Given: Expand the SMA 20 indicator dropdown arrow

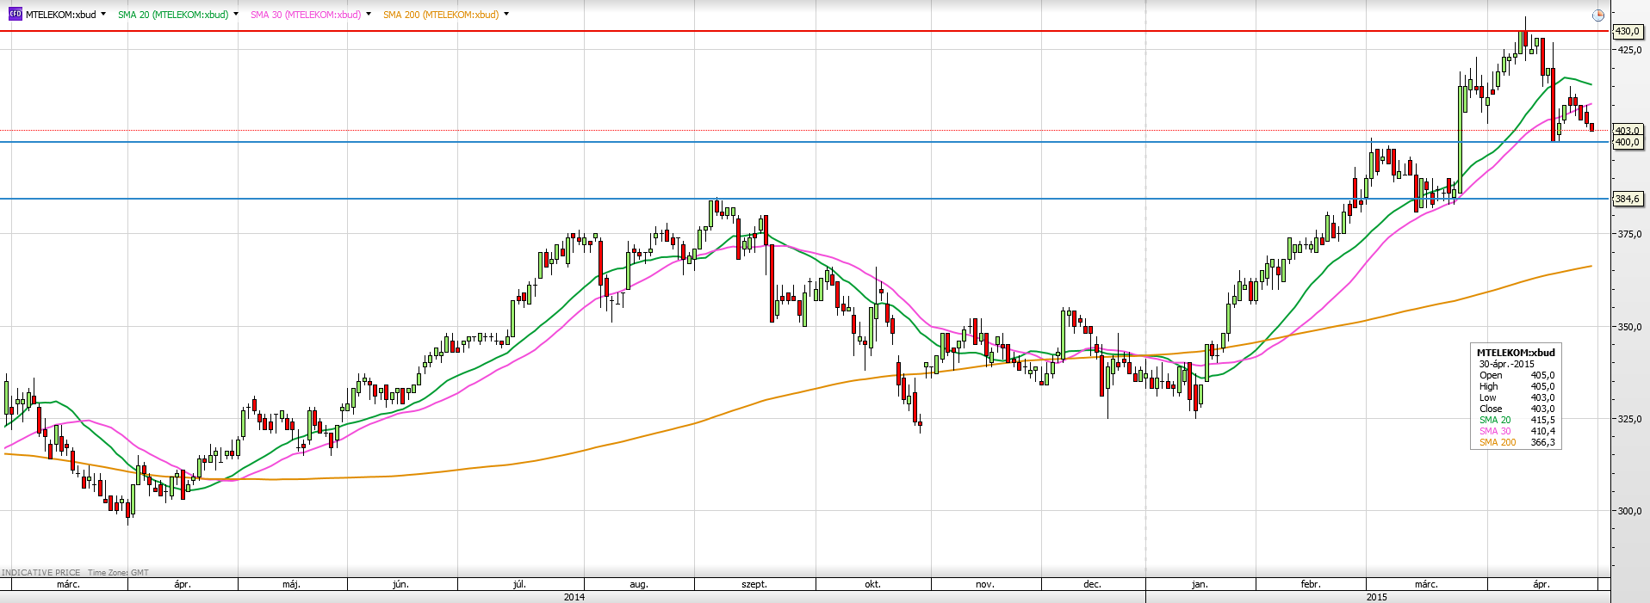Looking at the screenshot, I should [236, 14].
